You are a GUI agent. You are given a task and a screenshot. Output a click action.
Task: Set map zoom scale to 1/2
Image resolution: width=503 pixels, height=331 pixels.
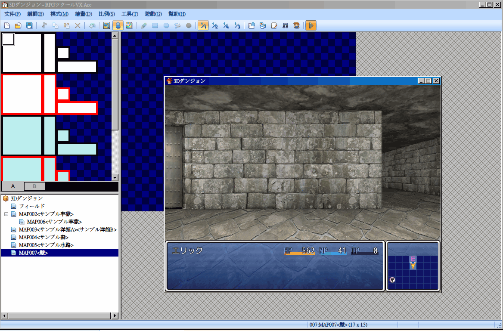[x=214, y=26]
